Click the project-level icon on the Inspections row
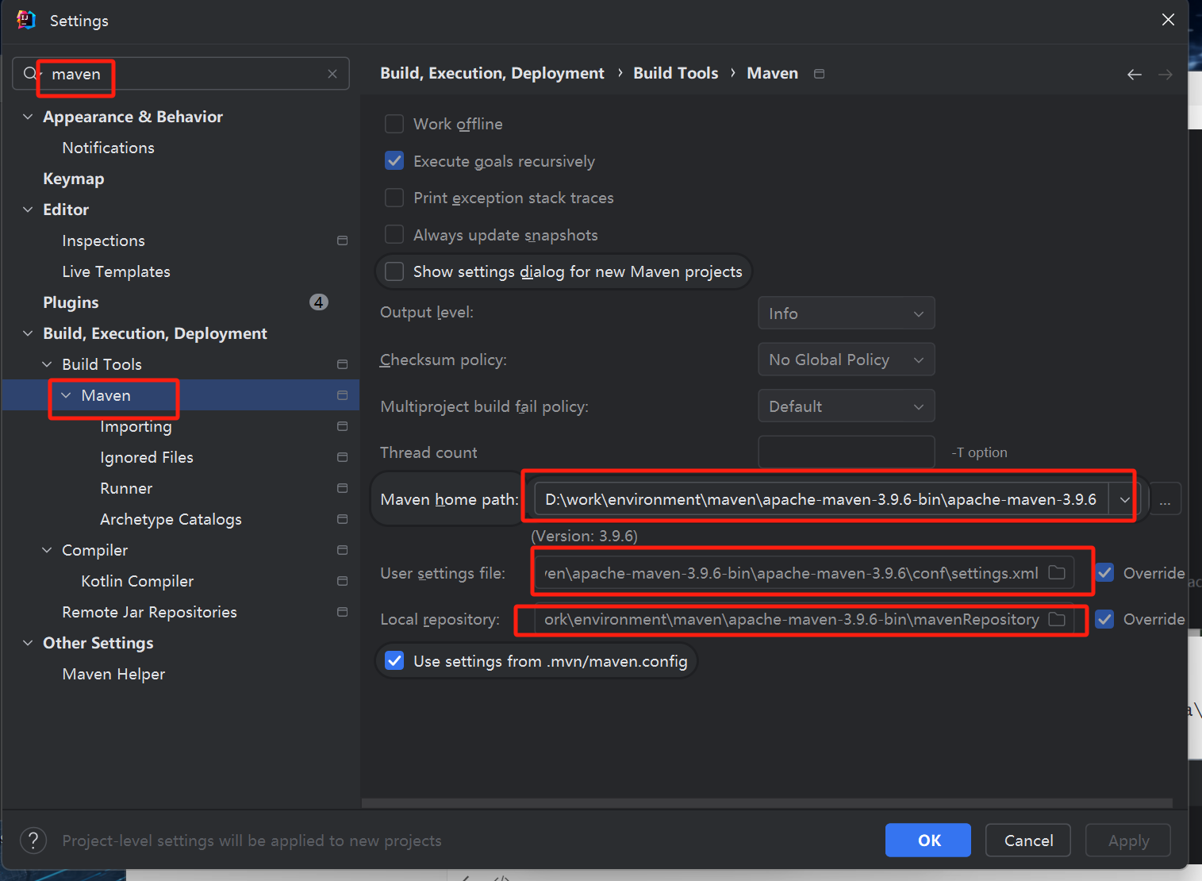The height and width of the screenshot is (881, 1202). (x=343, y=240)
